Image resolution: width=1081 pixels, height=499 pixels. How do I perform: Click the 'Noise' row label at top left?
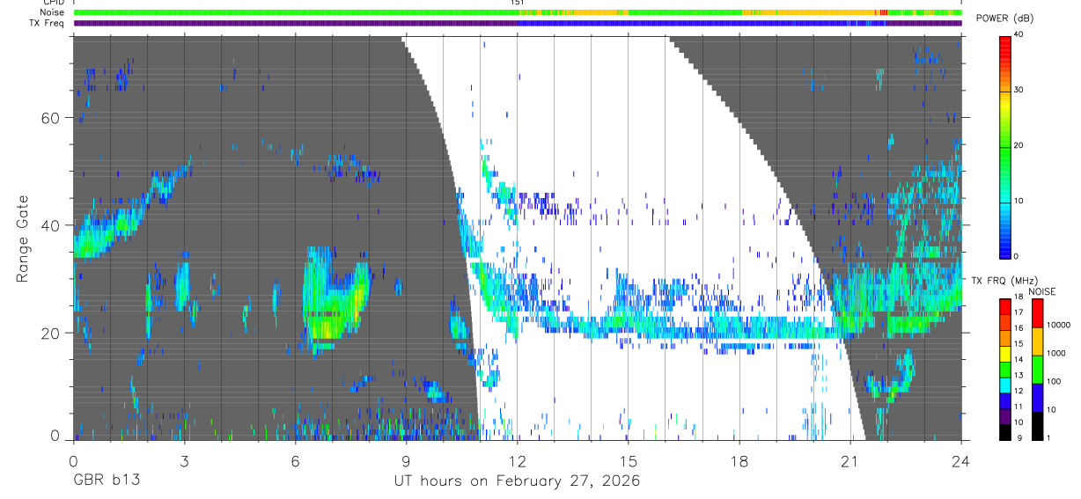pyautogui.click(x=54, y=12)
